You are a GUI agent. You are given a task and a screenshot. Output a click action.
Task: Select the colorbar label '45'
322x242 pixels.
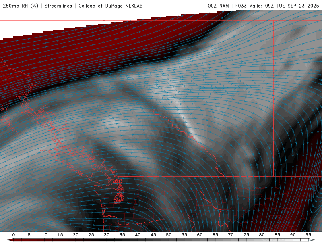tap(153, 235)
